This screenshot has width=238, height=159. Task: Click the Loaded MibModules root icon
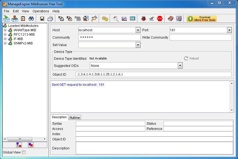pos(5,25)
